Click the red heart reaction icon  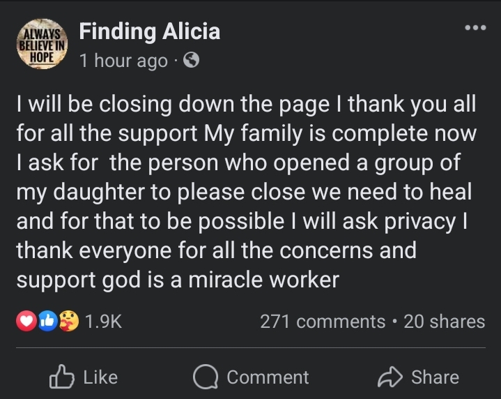pos(25,322)
